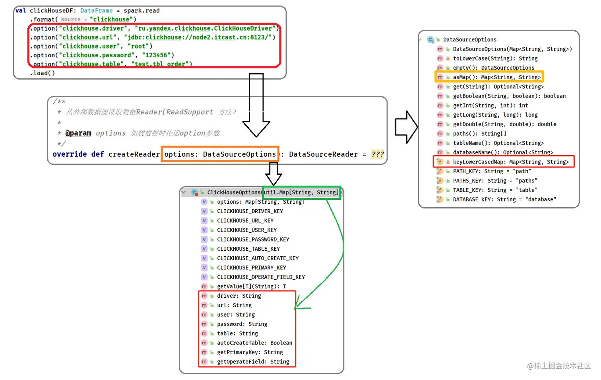The height and width of the screenshot is (380, 601).
Task: Select DATABASE_KEY field row
Action: coord(496,199)
